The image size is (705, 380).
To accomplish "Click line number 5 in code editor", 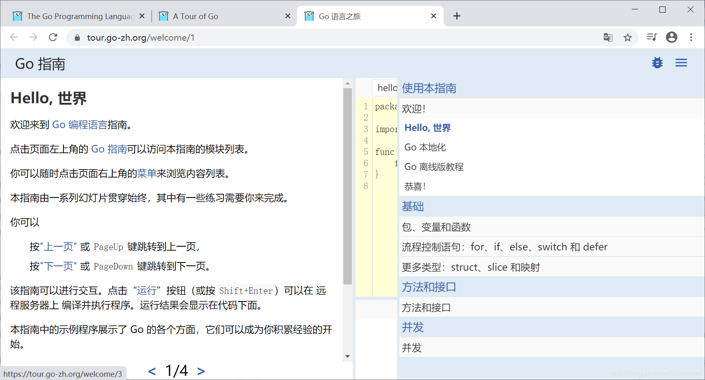I will pyautogui.click(x=366, y=152).
